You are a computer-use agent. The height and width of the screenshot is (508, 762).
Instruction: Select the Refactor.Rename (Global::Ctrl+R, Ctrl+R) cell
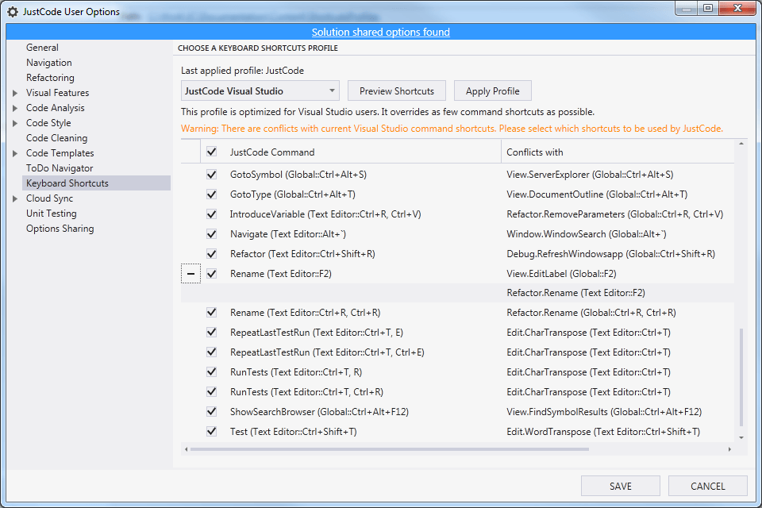pyautogui.click(x=591, y=313)
